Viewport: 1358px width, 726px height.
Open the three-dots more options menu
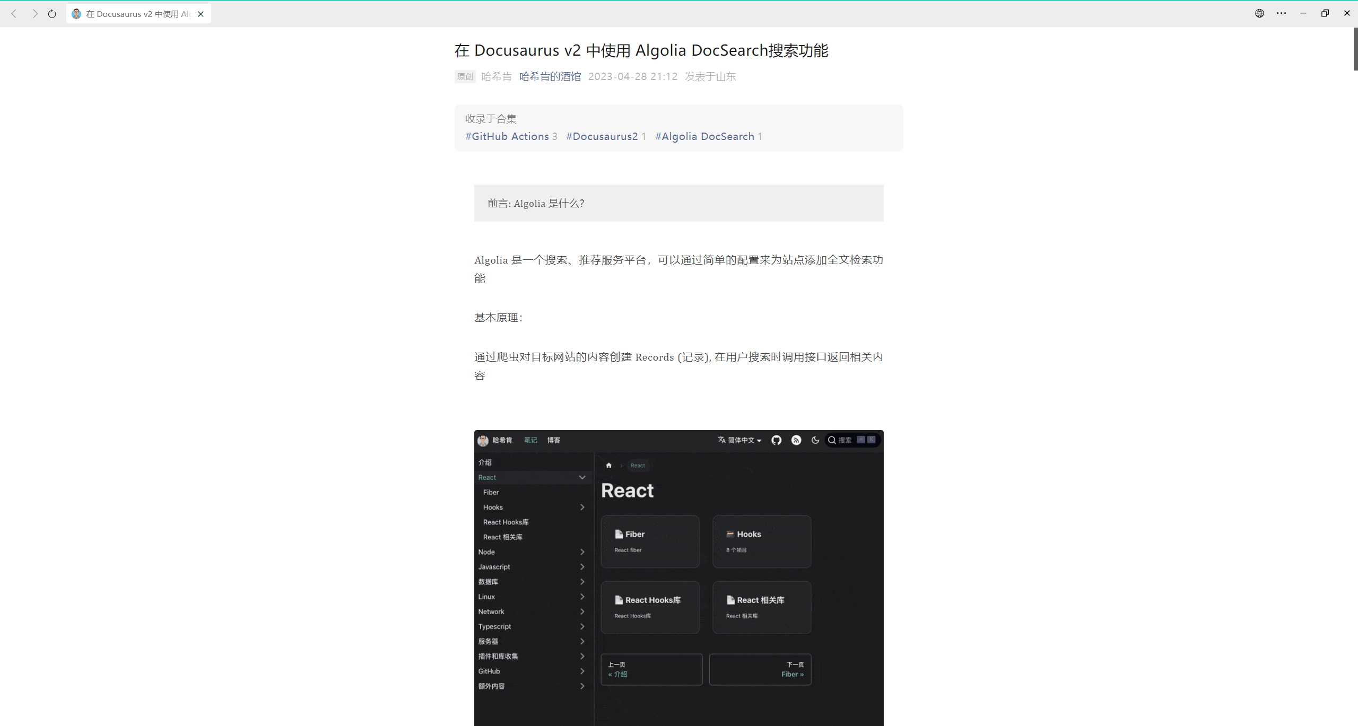click(1281, 13)
